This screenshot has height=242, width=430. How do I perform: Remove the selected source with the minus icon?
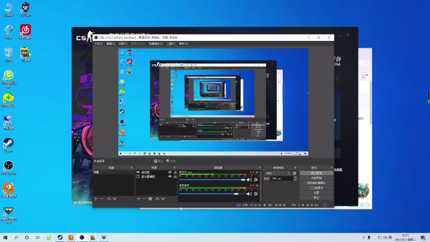click(x=144, y=198)
